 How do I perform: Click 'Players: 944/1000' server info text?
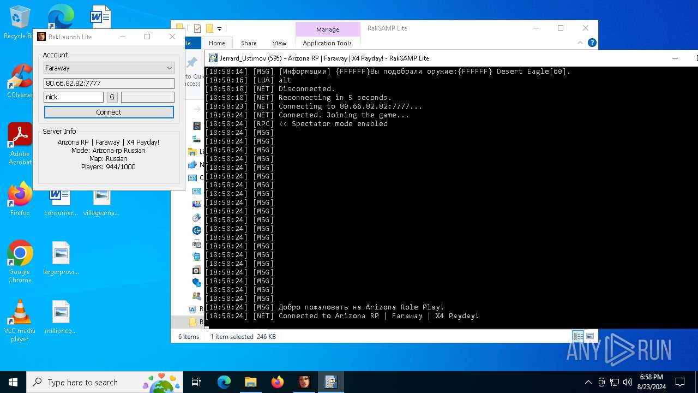[x=109, y=167]
